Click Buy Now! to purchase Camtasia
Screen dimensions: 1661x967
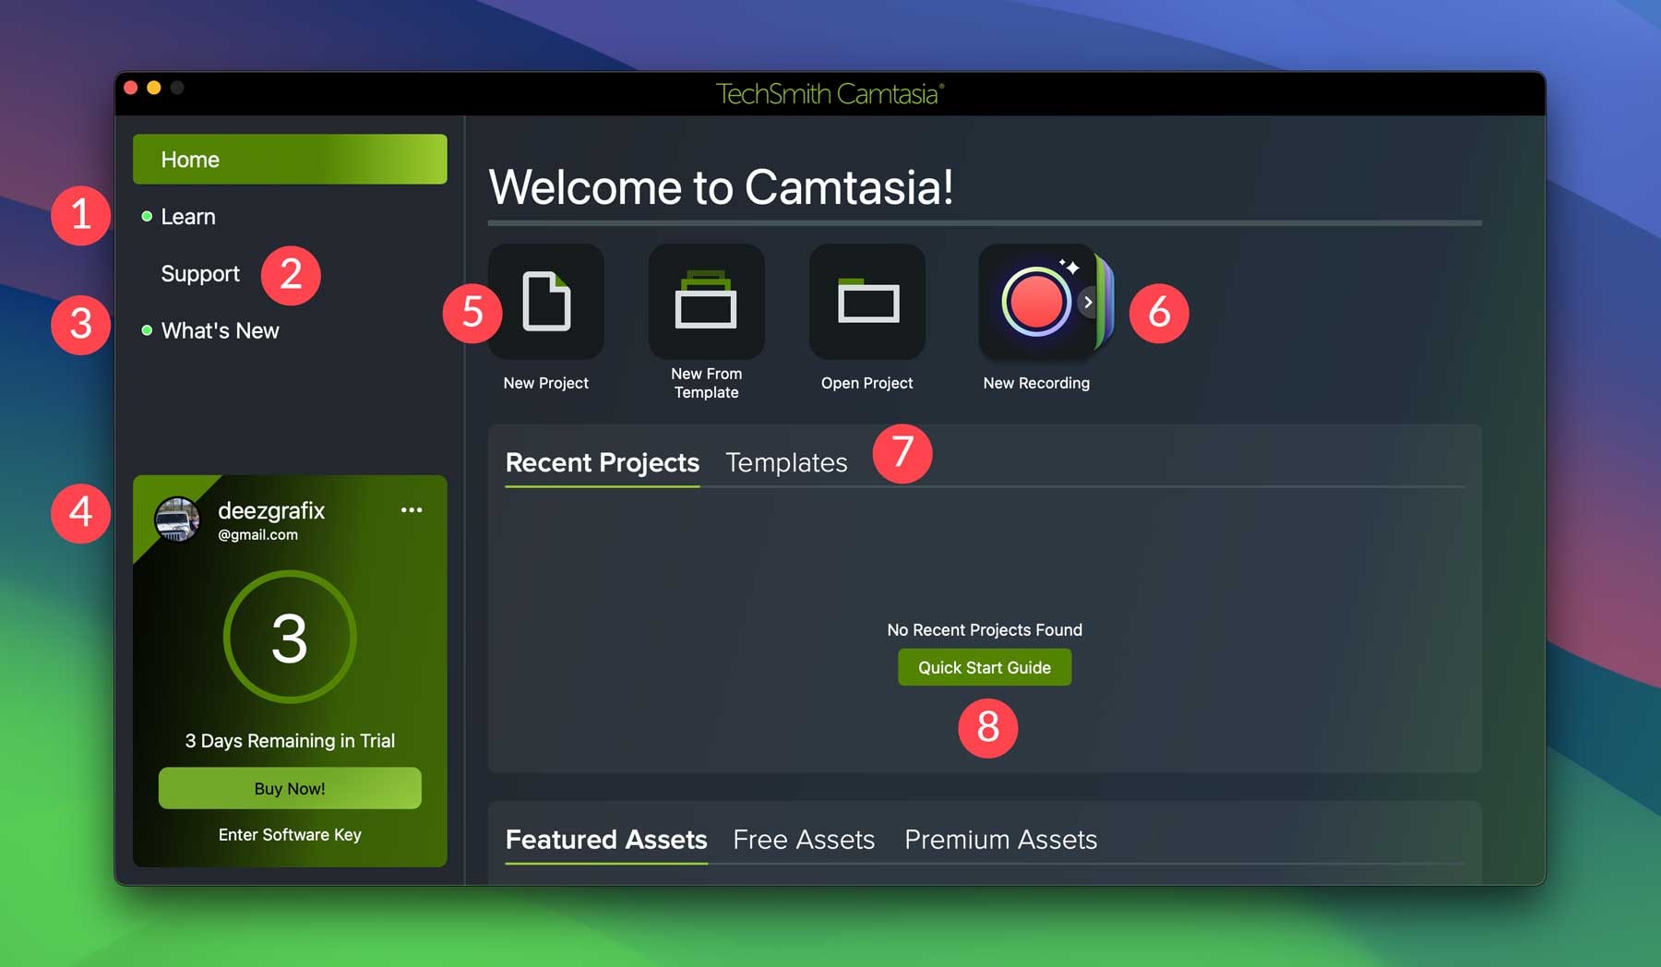(289, 788)
